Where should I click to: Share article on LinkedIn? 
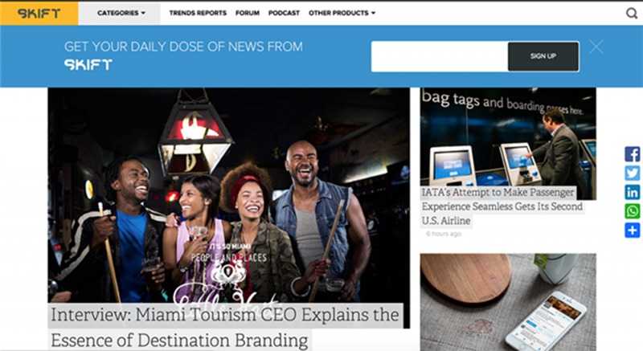pos(633,192)
